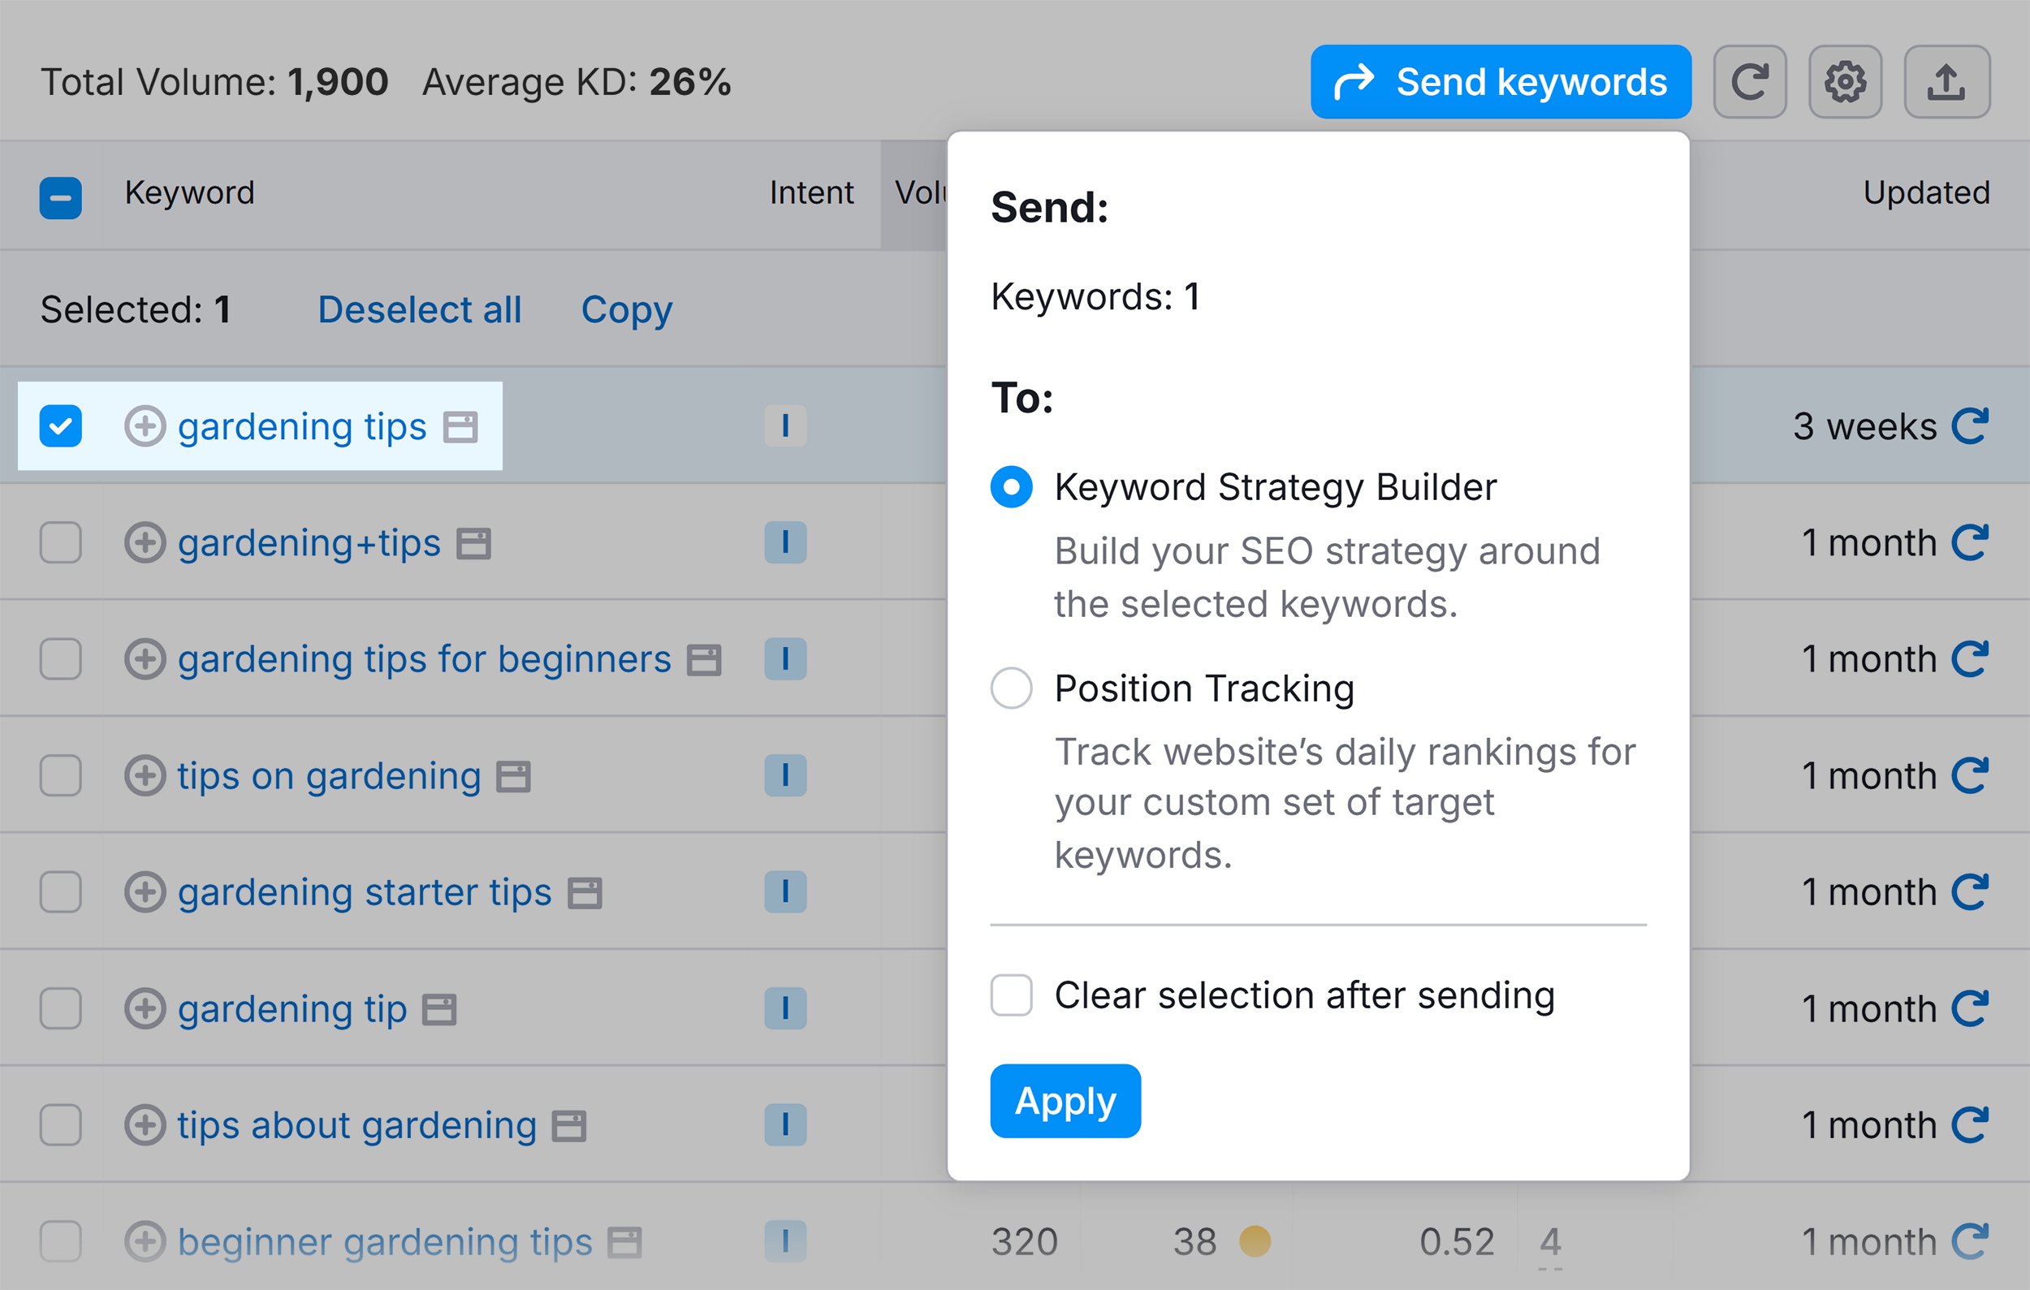
Task: Refresh all keyword data with the circular arrow icon
Action: pyautogui.click(x=1751, y=81)
